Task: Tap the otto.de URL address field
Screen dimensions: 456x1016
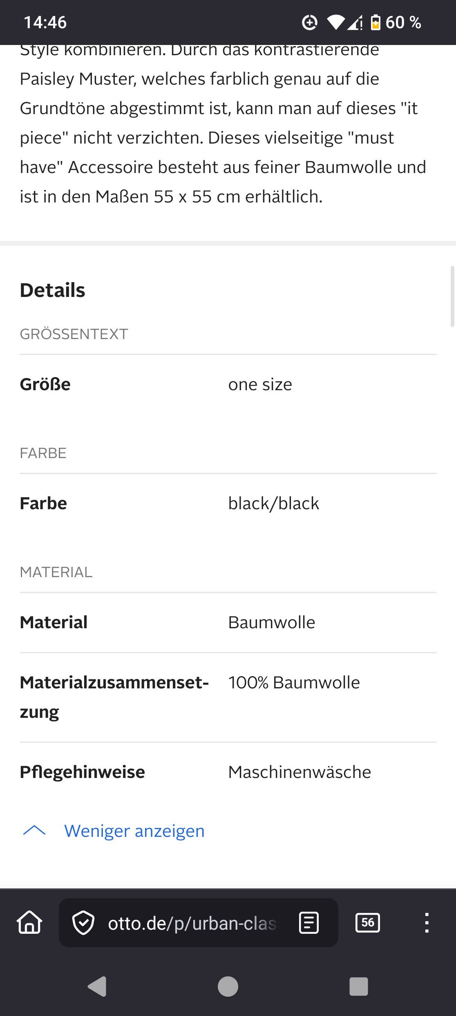Action: click(192, 923)
